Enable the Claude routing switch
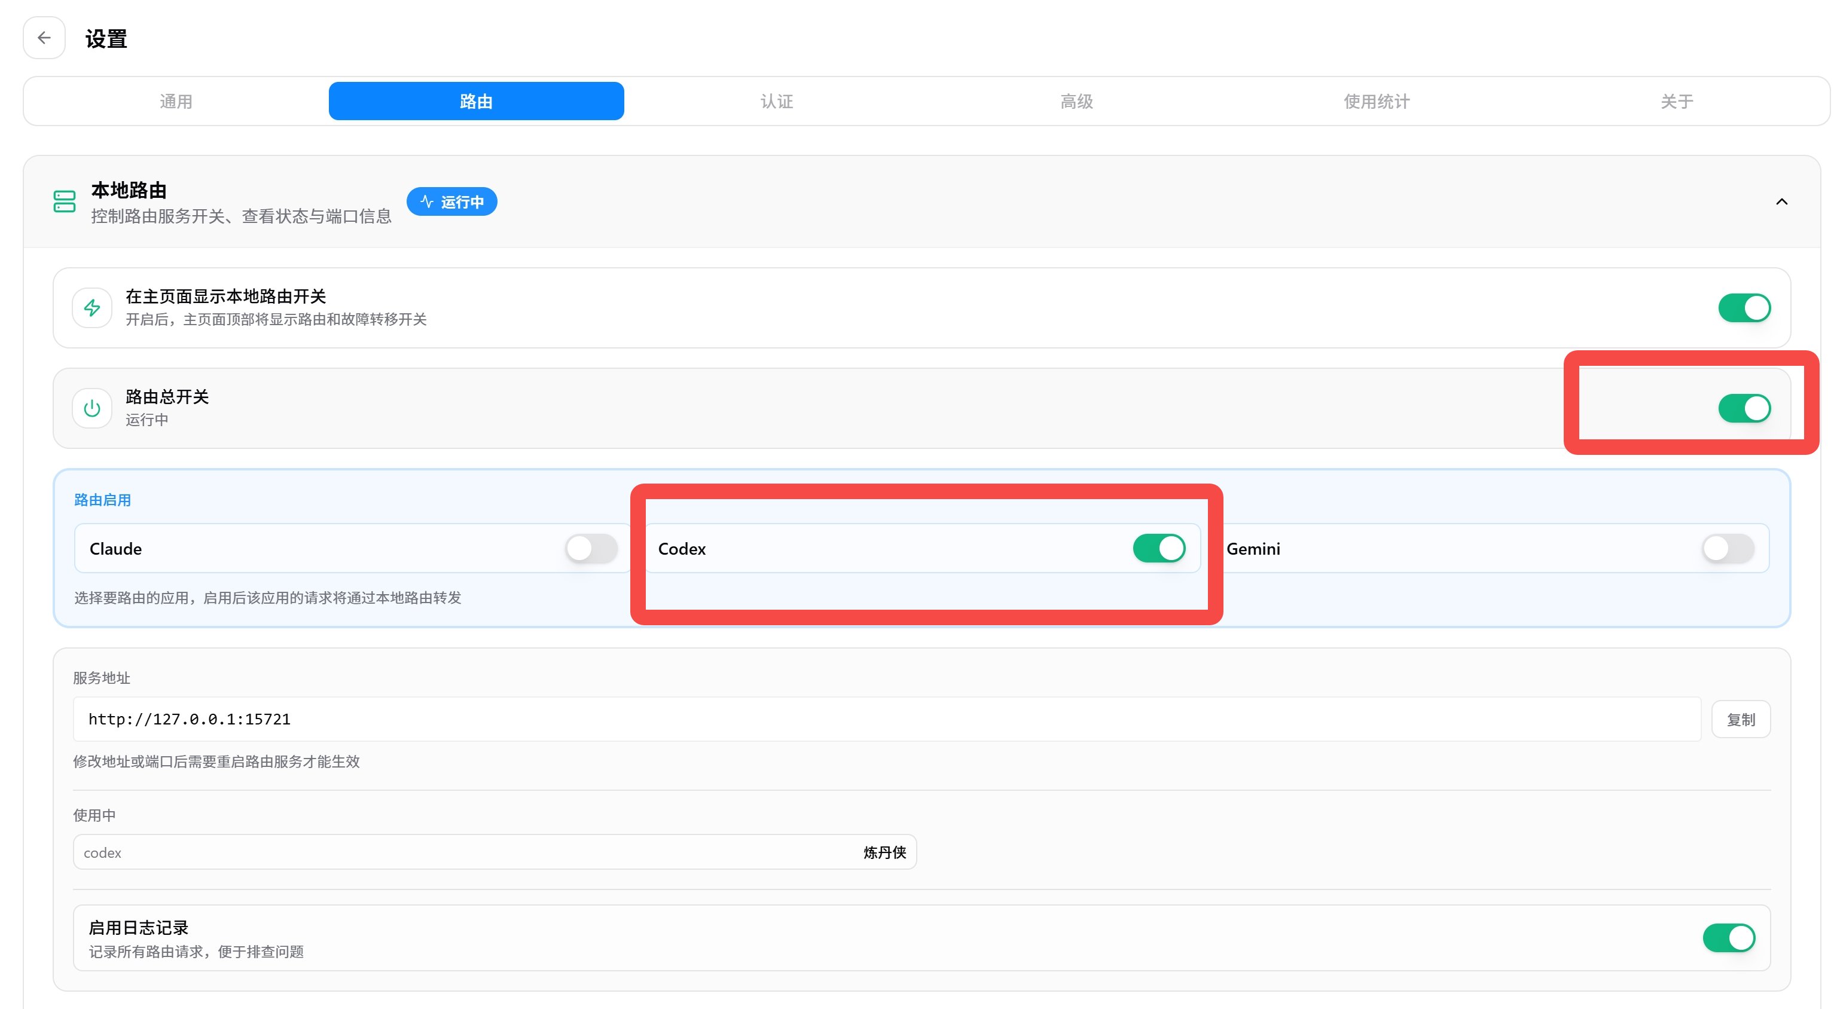 click(x=591, y=548)
